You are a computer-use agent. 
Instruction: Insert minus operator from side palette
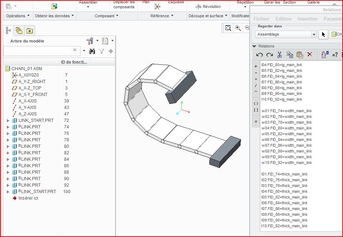(x=256, y=73)
